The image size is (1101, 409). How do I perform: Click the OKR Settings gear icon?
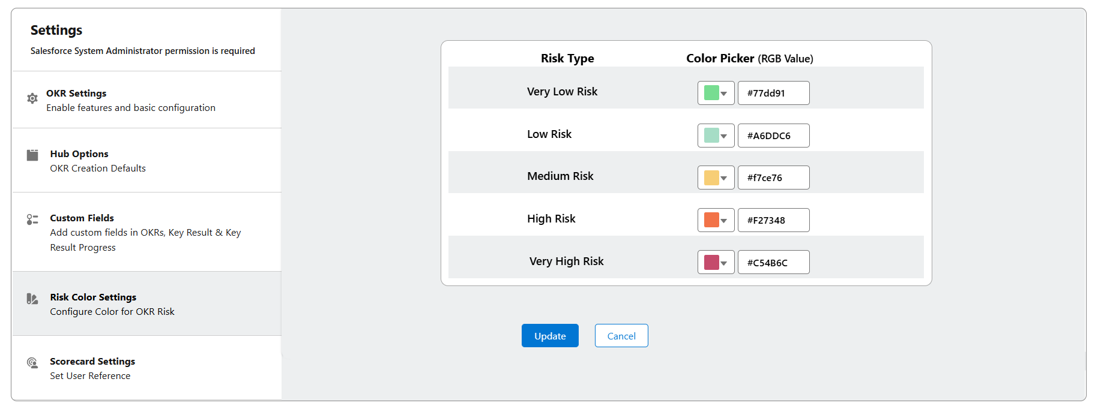point(32,98)
